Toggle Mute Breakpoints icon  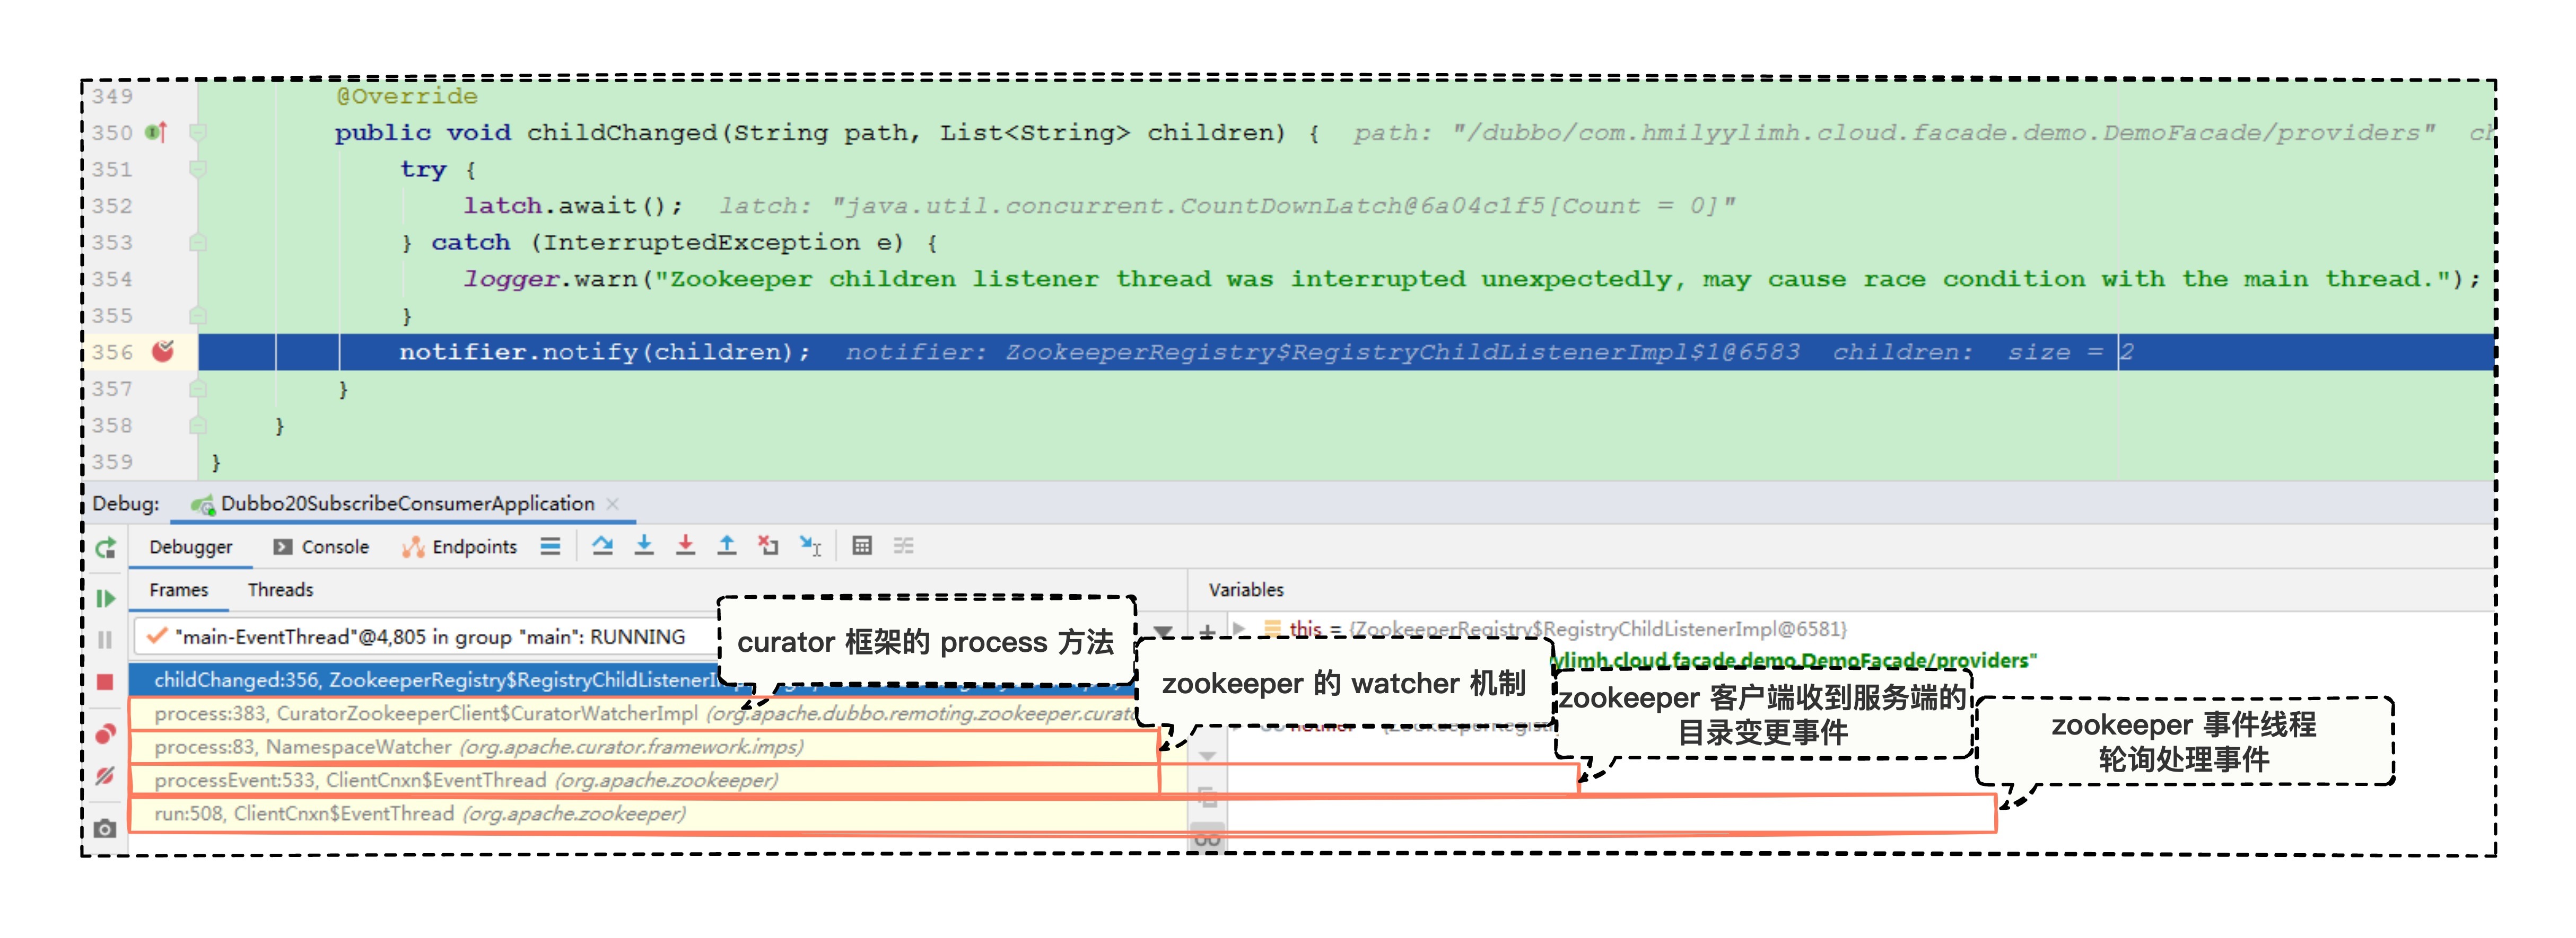105,776
